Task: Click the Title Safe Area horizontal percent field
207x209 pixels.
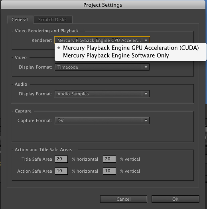Action: click(x=61, y=159)
